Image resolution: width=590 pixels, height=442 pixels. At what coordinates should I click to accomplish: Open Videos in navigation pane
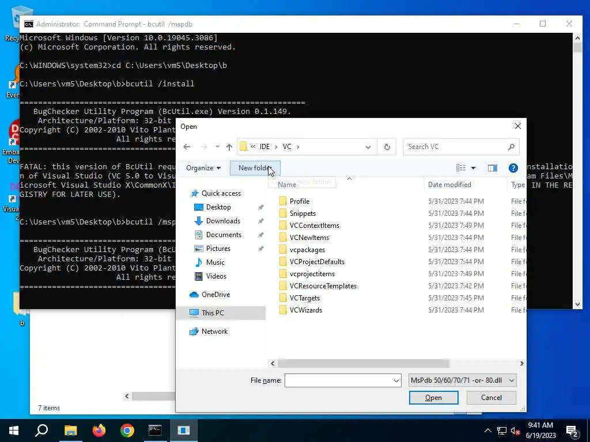tap(216, 276)
